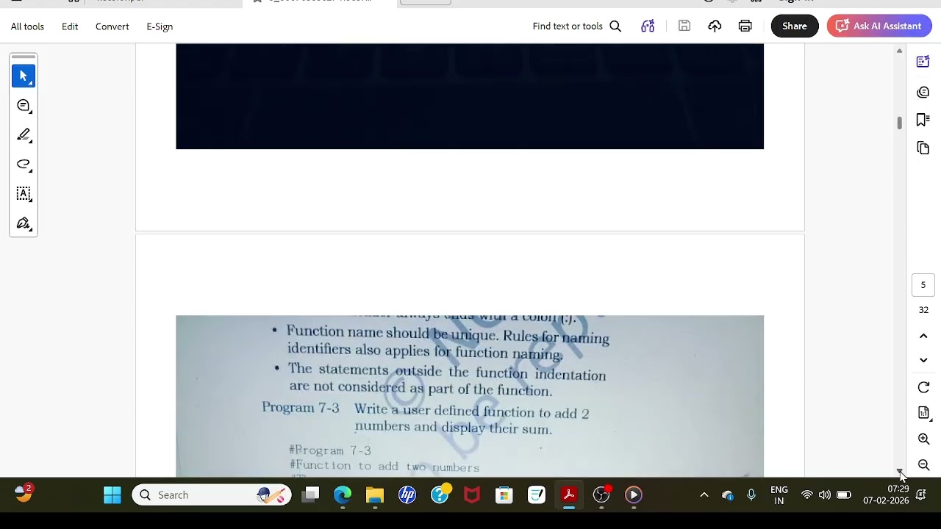Select the Highlight pen tool
This screenshot has height=529, width=941.
(24, 135)
